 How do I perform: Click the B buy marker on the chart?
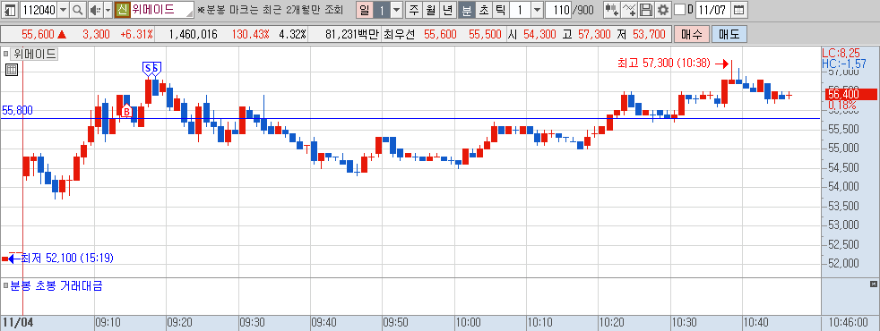[x=126, y=111]
